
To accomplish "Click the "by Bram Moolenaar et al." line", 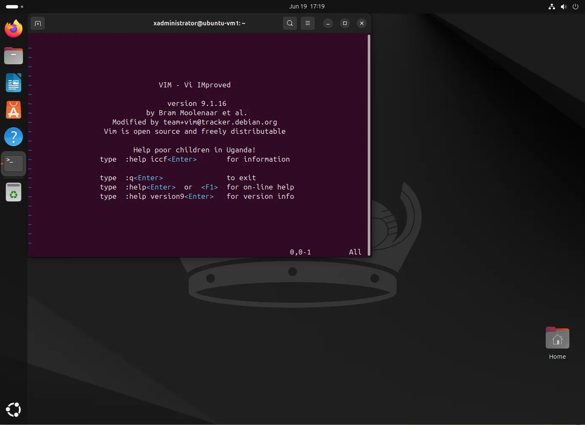I will point(197,113).
